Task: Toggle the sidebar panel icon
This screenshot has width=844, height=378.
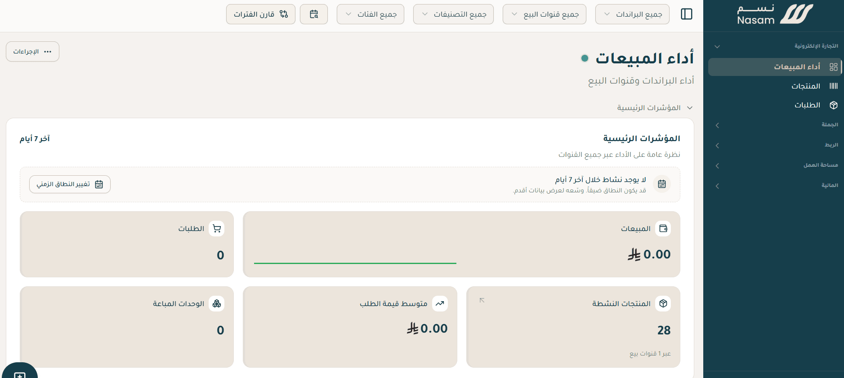Action: [x=687, y=14]
